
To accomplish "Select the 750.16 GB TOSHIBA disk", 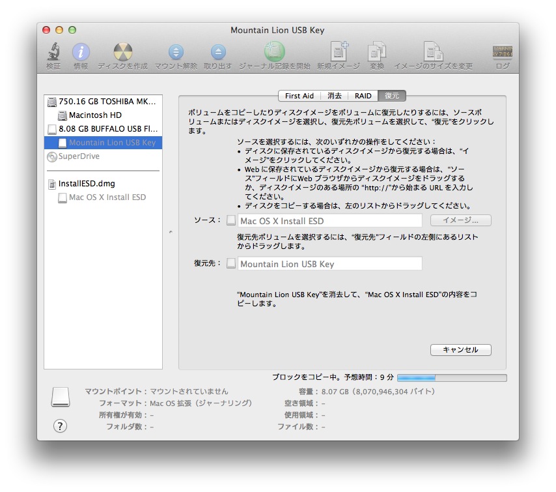I will tap(103, 102).
